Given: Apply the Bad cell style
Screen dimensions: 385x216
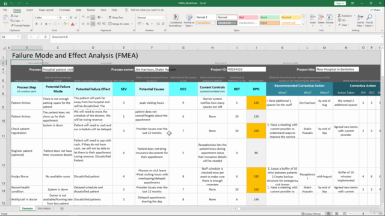Looking at the screenshot, I should click(x=248, y=17).
